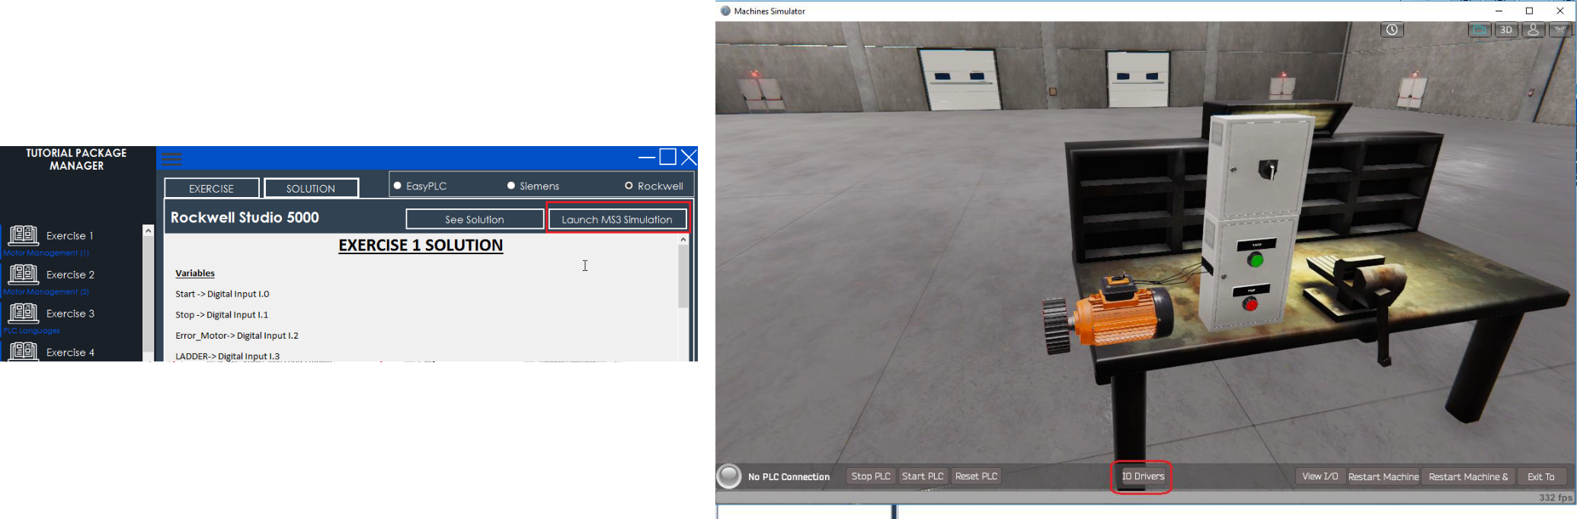Click the Restart Machine & button
The image size is (1577, 519).
[x=1469, y=477]
